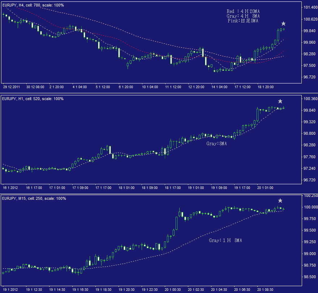Click the 'Pink: 日足8MA' legend line
The image size is (318, 293).
pos(243,21)
